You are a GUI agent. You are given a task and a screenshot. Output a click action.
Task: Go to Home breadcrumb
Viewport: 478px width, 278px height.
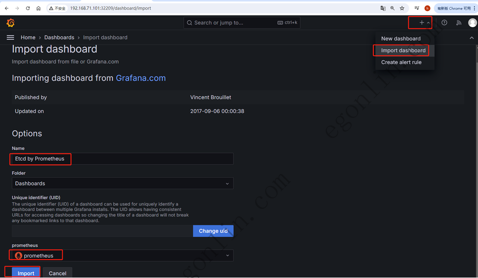click(28, 37)
